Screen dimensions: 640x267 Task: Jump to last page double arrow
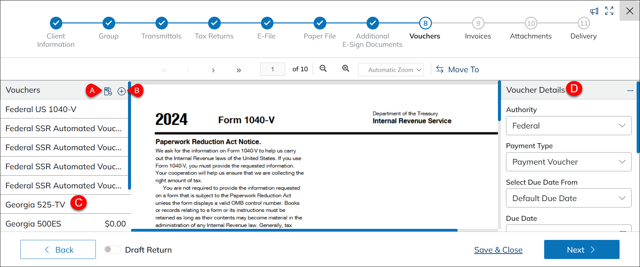click(239, 70)
